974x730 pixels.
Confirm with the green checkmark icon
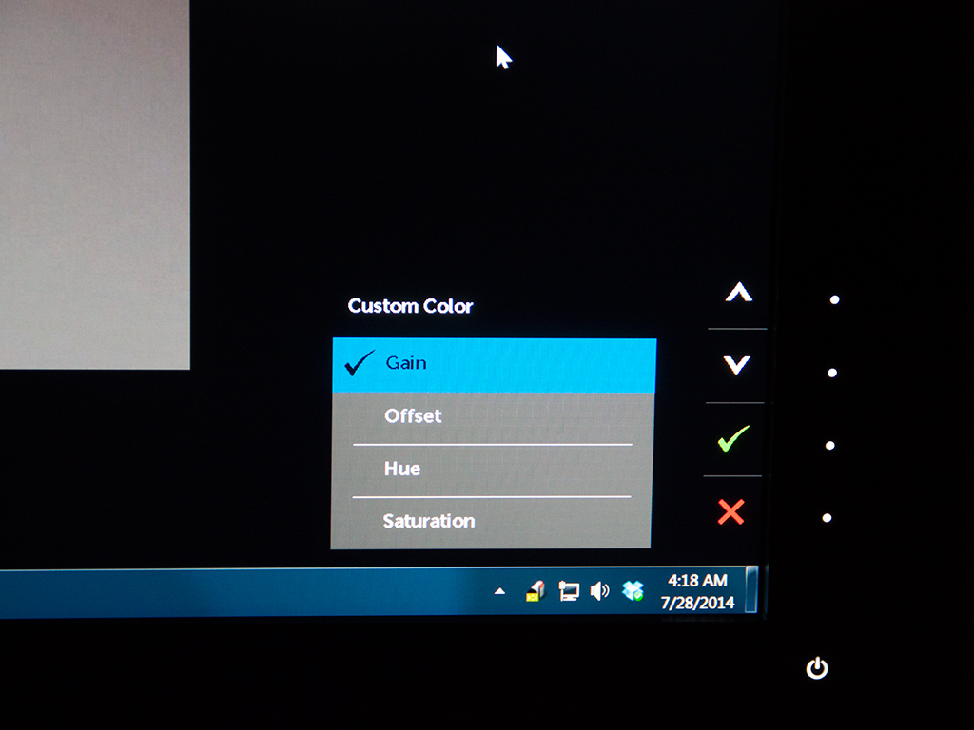733,438
